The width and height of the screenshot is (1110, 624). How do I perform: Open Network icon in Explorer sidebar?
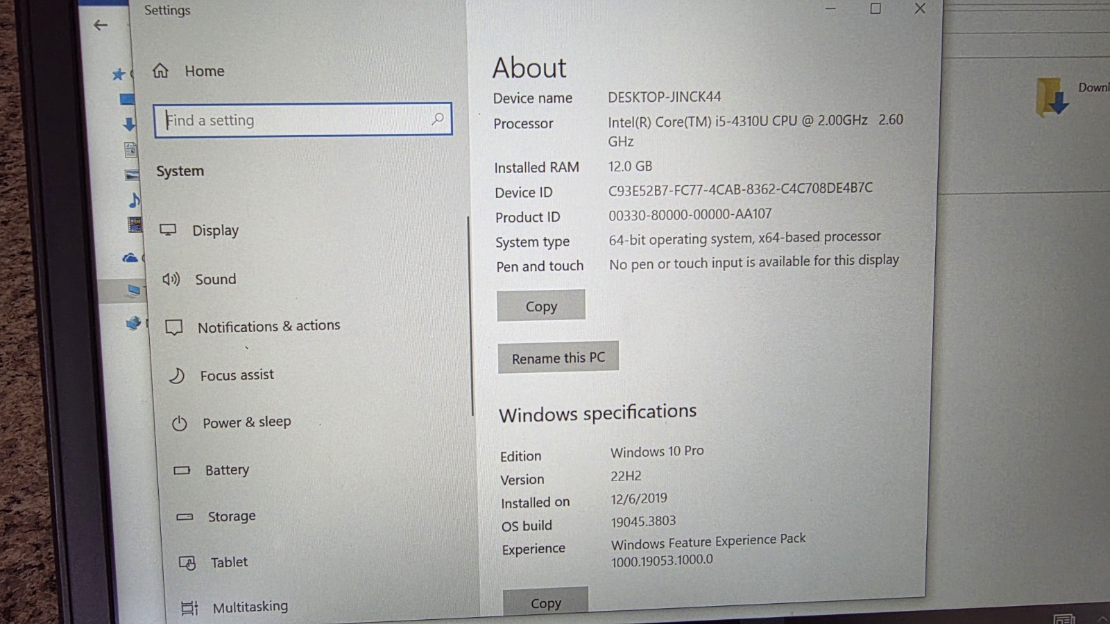click(x=133, y=323)
